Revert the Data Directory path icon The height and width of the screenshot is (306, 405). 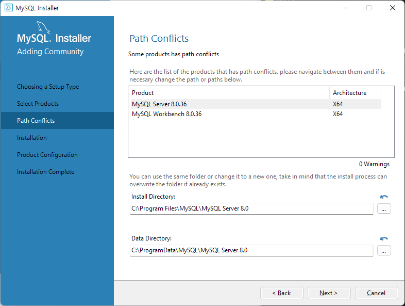(384, 238)
